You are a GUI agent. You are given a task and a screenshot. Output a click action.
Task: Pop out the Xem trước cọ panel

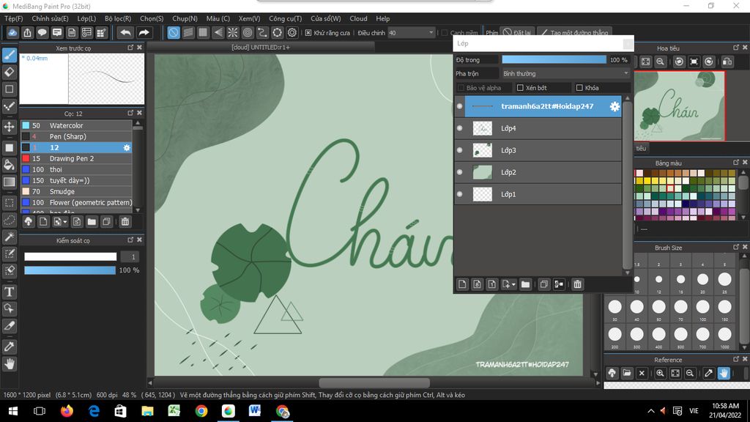click(x=130, y=48)
